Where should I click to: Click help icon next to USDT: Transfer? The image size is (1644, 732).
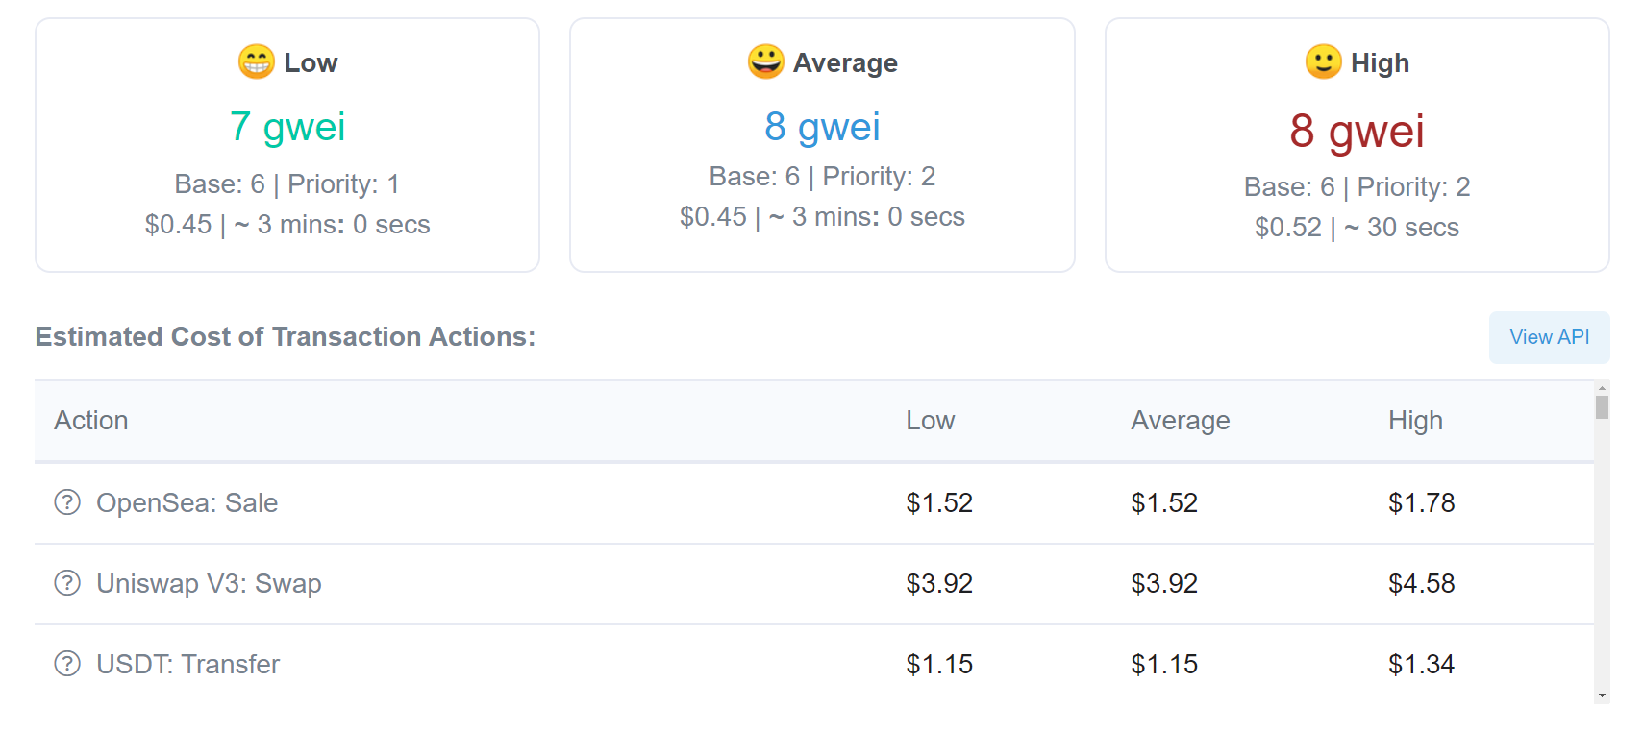pyautogui.click(x=67, y=664)
